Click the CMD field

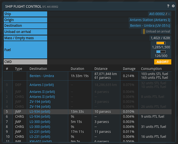click(25, 62)
